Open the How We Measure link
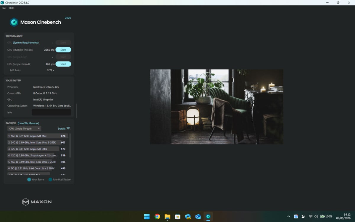Viewport: 355px width, 222px height. pos(28,123)
